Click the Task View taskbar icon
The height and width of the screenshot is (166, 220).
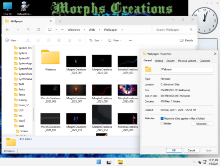109,162
